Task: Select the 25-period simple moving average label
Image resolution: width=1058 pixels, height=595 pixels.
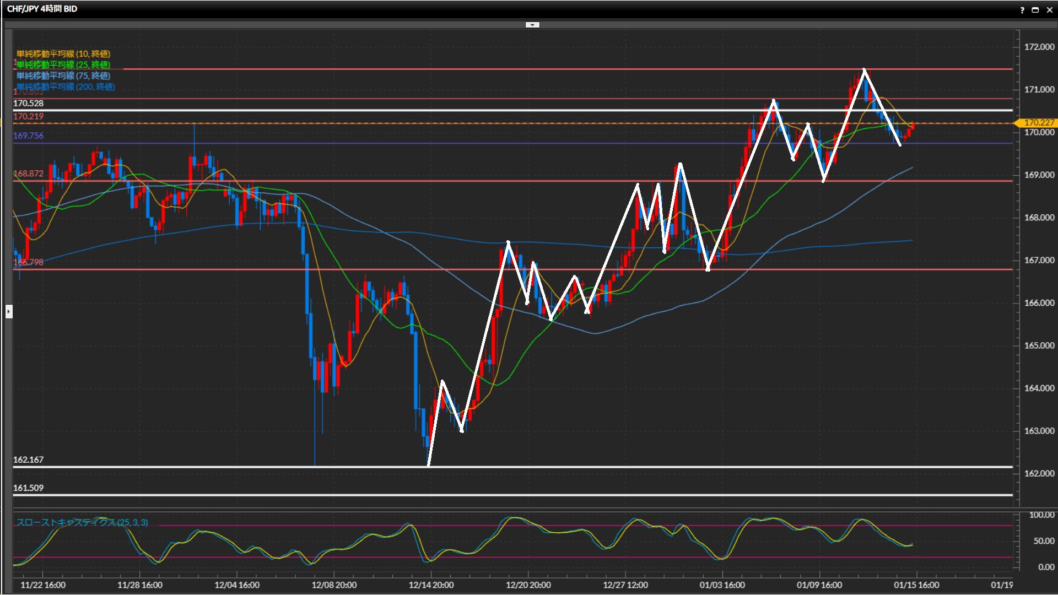Action: click(x=63, y=64)
